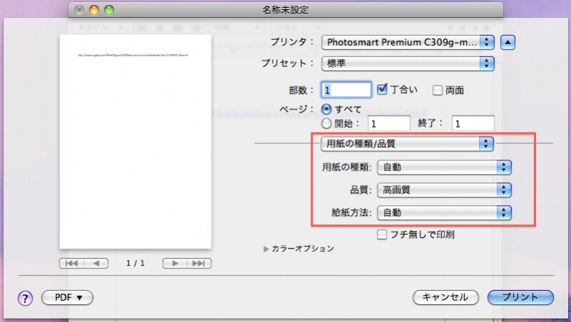The image size is (571, 322).
Task: Jump to last page in preview
Action: click(200, 263)
